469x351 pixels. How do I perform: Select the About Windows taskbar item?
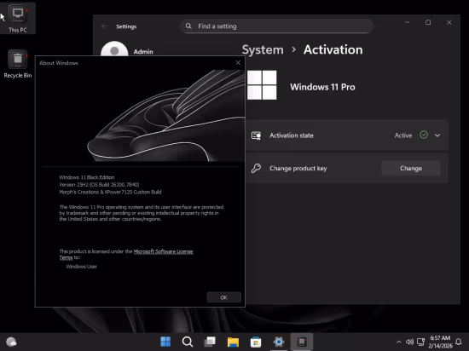click(x=302, y=342)
